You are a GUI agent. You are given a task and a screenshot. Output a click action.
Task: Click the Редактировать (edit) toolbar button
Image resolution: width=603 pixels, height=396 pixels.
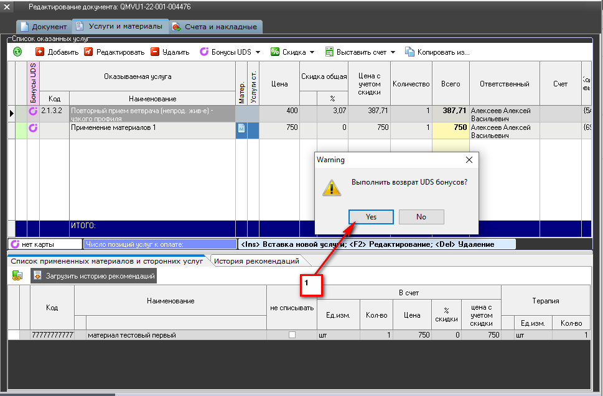[112, 52]
